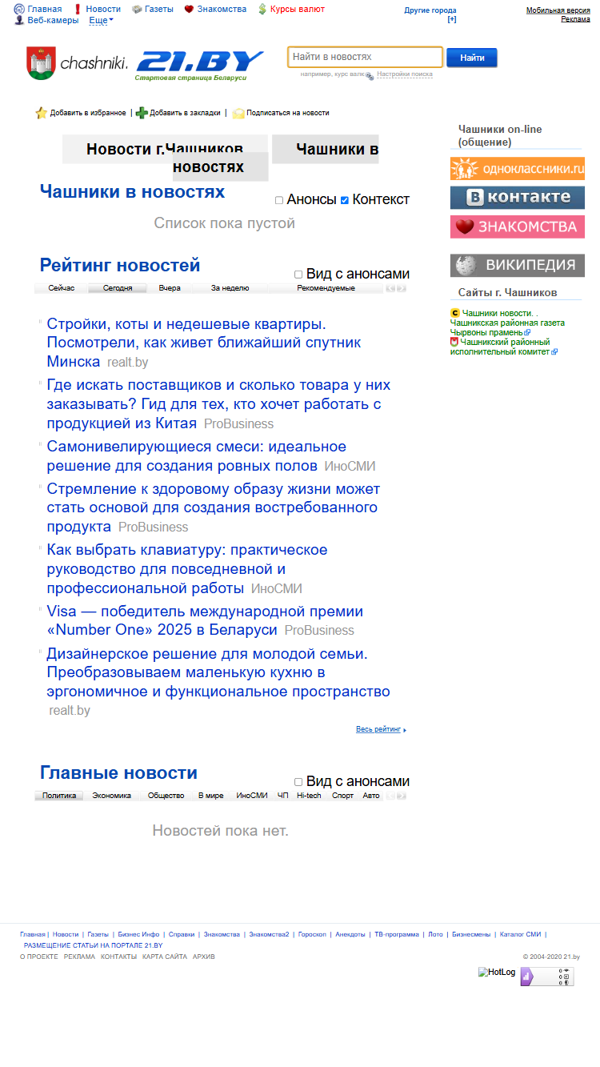
Task: Expand the Еще dropdown menu
Action: coord(101,20)
